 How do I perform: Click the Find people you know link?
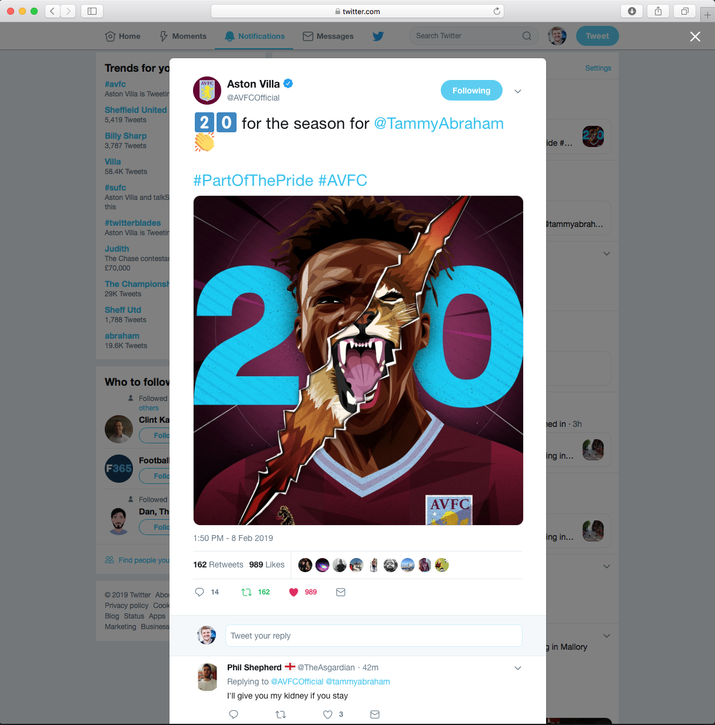[137, 560]
